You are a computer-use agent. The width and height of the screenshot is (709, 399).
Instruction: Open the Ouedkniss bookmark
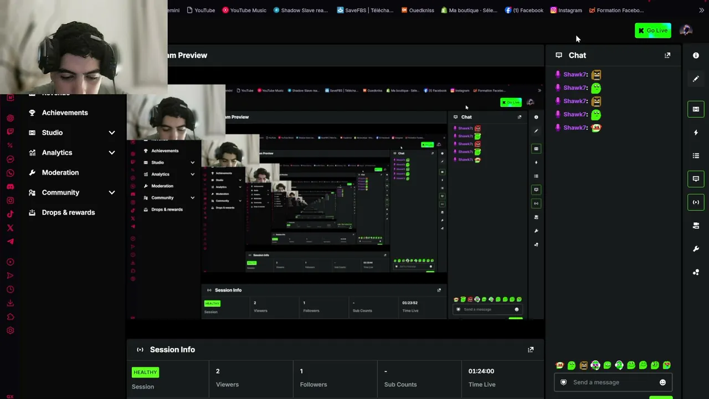point(418,10)
